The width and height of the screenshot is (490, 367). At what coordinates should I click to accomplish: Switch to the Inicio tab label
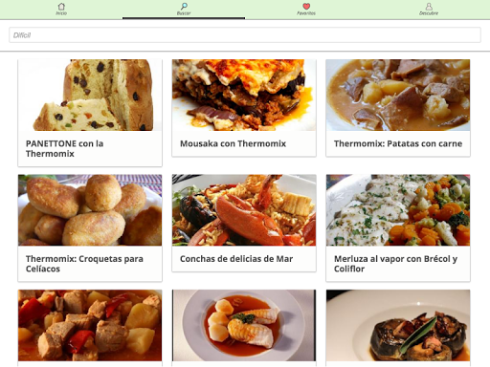coord(61,13)
